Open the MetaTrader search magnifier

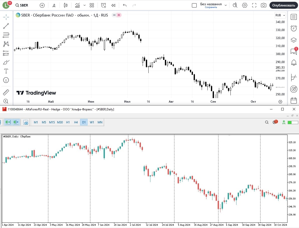267,122
